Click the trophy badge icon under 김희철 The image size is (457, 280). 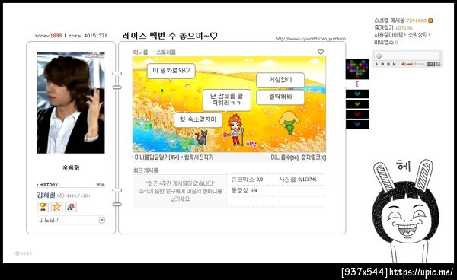pos(43,207)
